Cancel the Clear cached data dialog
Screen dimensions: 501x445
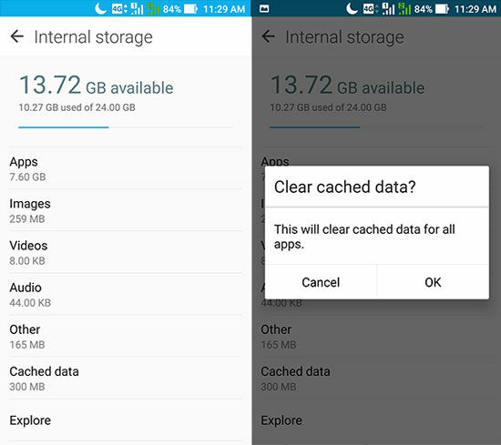coord(321,282)
